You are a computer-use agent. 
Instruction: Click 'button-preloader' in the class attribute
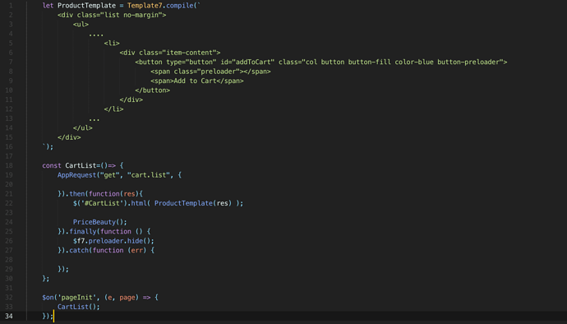[468, 62]
